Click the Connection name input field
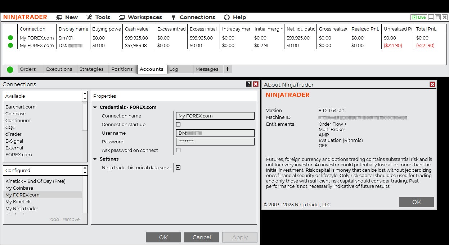 coord(215,116)
